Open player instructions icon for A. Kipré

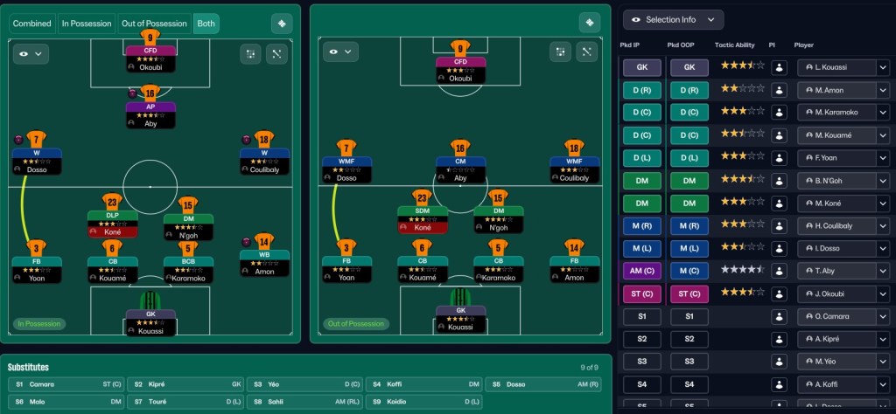(x=779, y=339)
